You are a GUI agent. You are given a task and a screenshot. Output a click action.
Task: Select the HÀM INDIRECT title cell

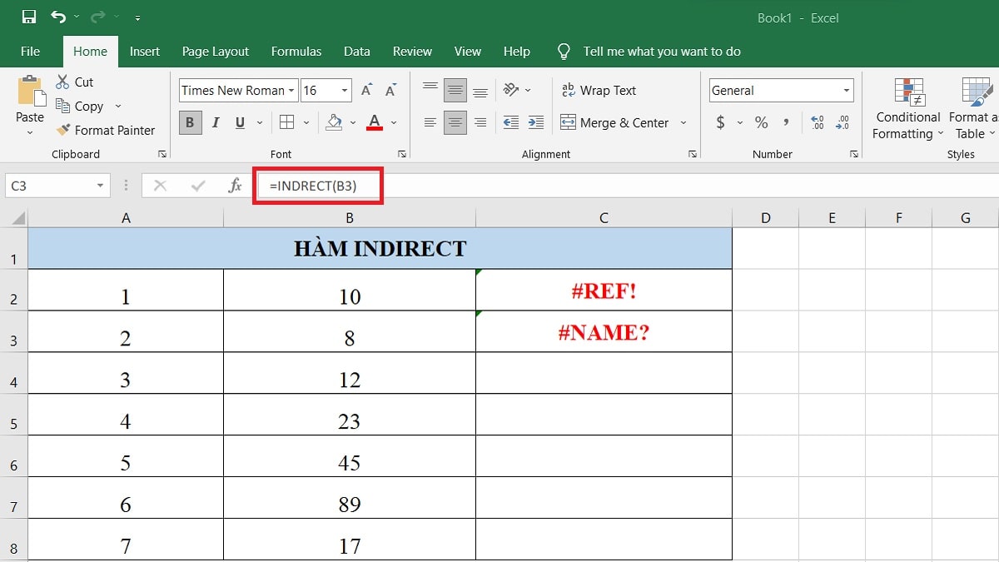pyautogui.click(x=380, y=248)
